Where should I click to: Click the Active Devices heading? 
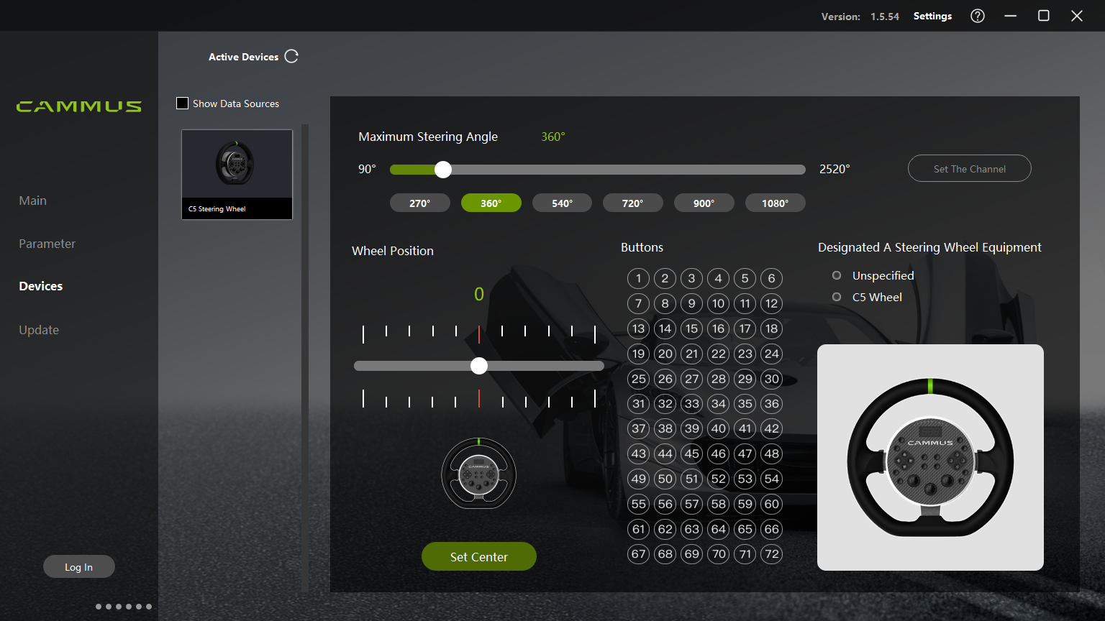coord(243,57)
